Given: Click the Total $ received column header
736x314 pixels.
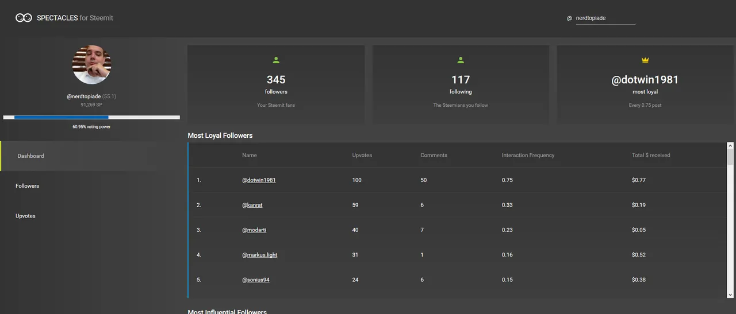Looking at the screenshot, I should tap(651, 155).
